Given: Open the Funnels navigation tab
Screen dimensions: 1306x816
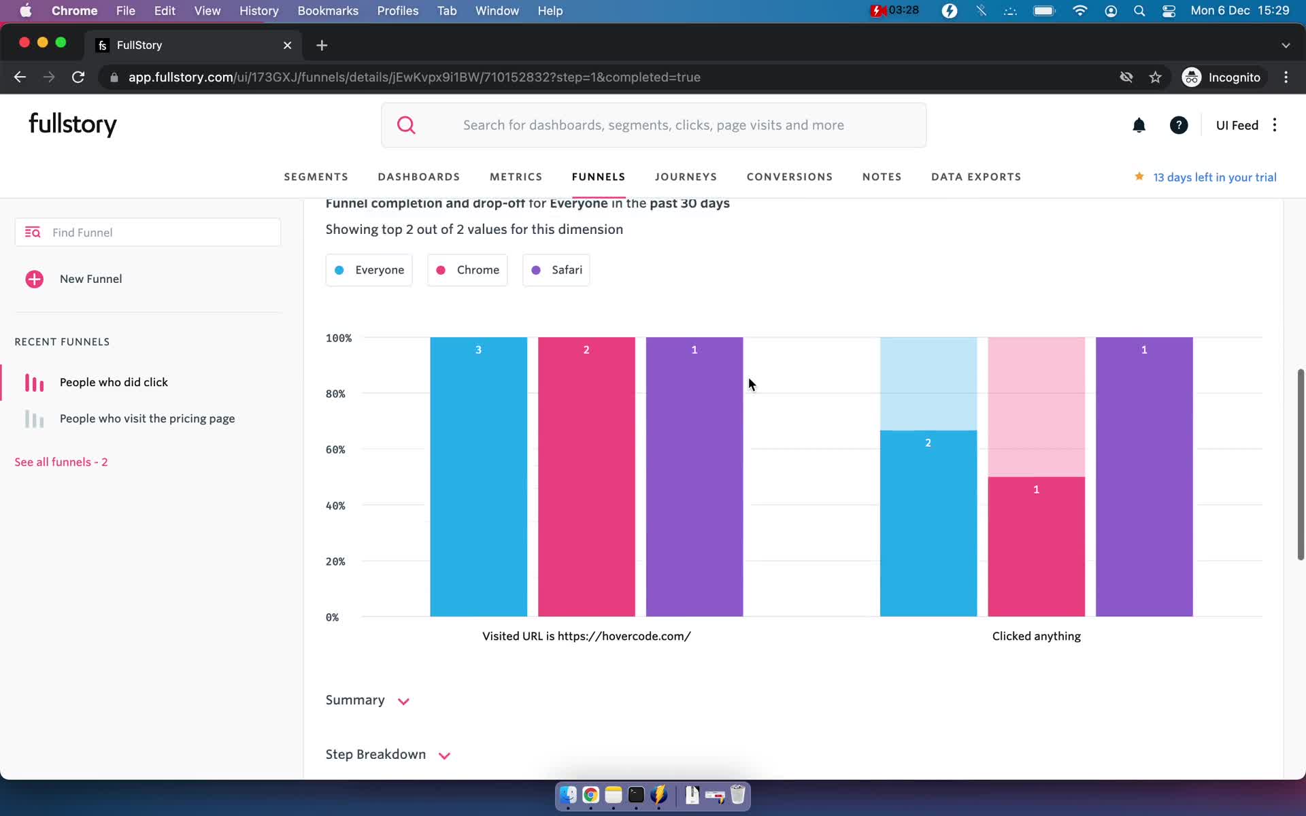Looking at the screenshot, I should [x=599, y=177].
